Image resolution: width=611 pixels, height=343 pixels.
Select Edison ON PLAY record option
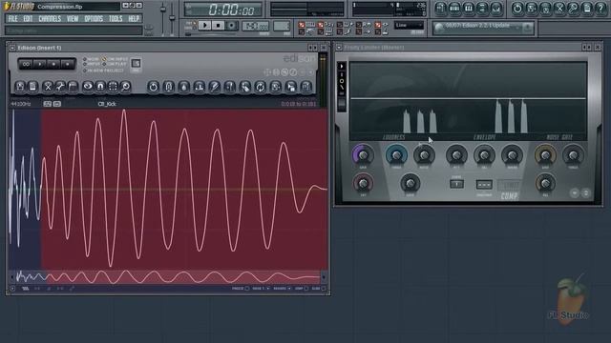click(x=115, y=64)
